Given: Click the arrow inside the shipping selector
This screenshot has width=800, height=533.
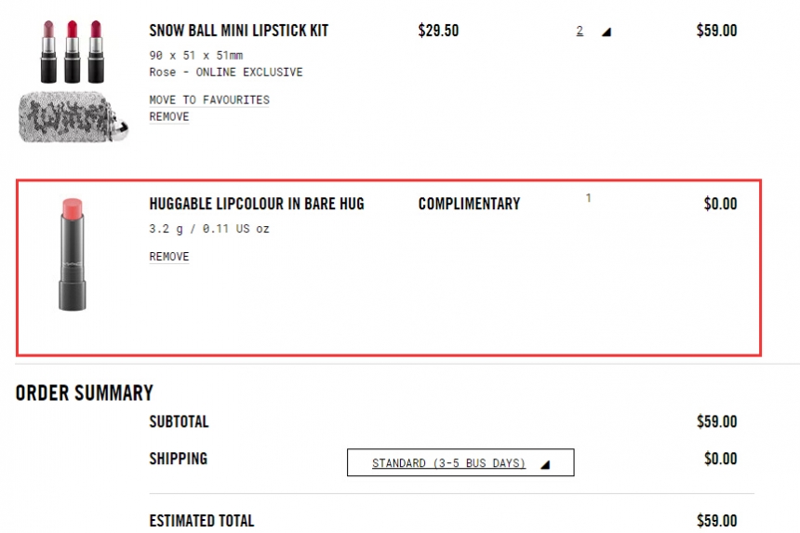Looking at the screenshot, I should (x=545, y=463).
